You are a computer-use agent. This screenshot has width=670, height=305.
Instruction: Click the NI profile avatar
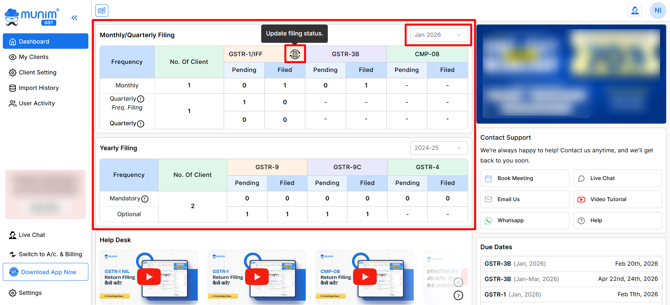(x=657, y=11)
